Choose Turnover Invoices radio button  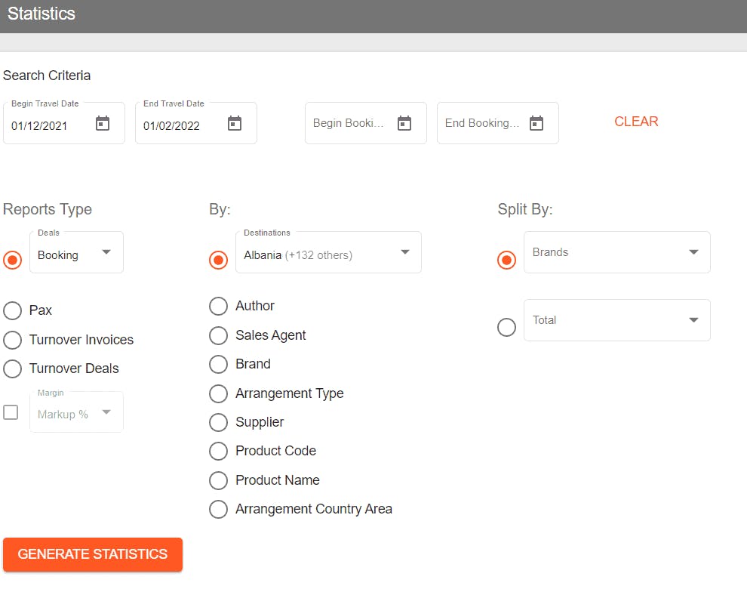coord(13,340)
